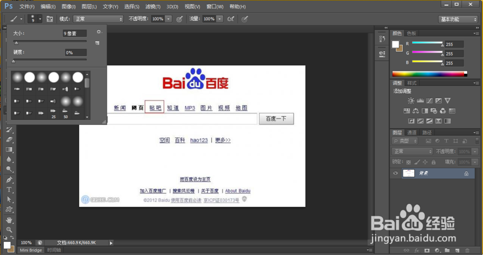Reset to default foreground/background colors
The height and width of the screenshot is (255, 483).
(x=5, y=238)
